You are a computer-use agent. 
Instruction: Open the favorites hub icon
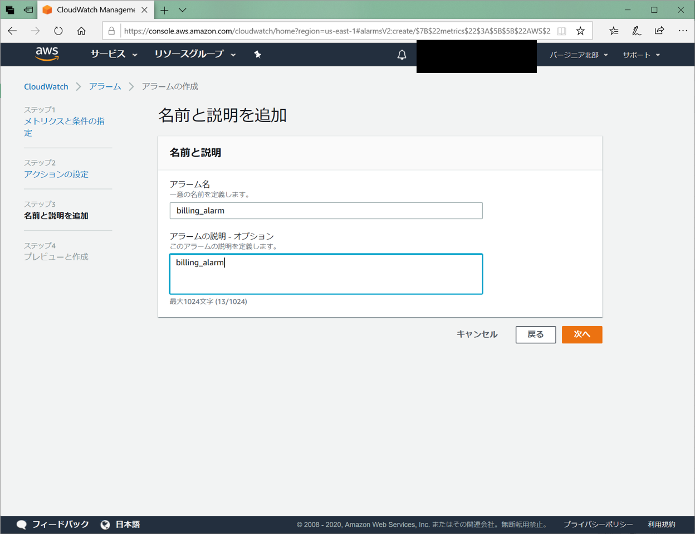(x=614, y=31)
